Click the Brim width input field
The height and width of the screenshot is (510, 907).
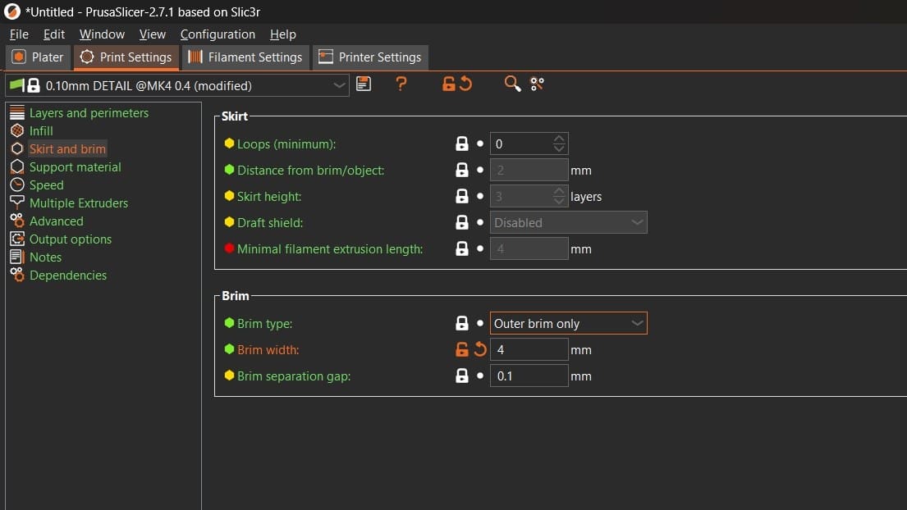coord(529,349)
